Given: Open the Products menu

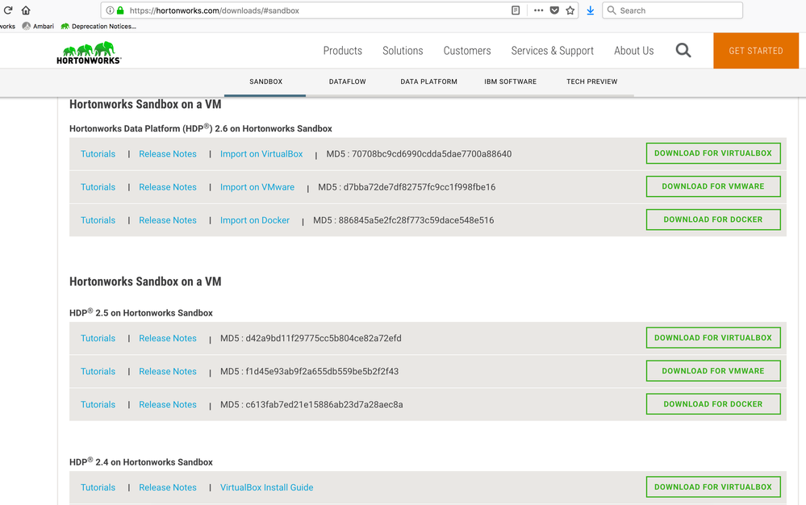Looking at the screenshot, I should click(342, 51).
